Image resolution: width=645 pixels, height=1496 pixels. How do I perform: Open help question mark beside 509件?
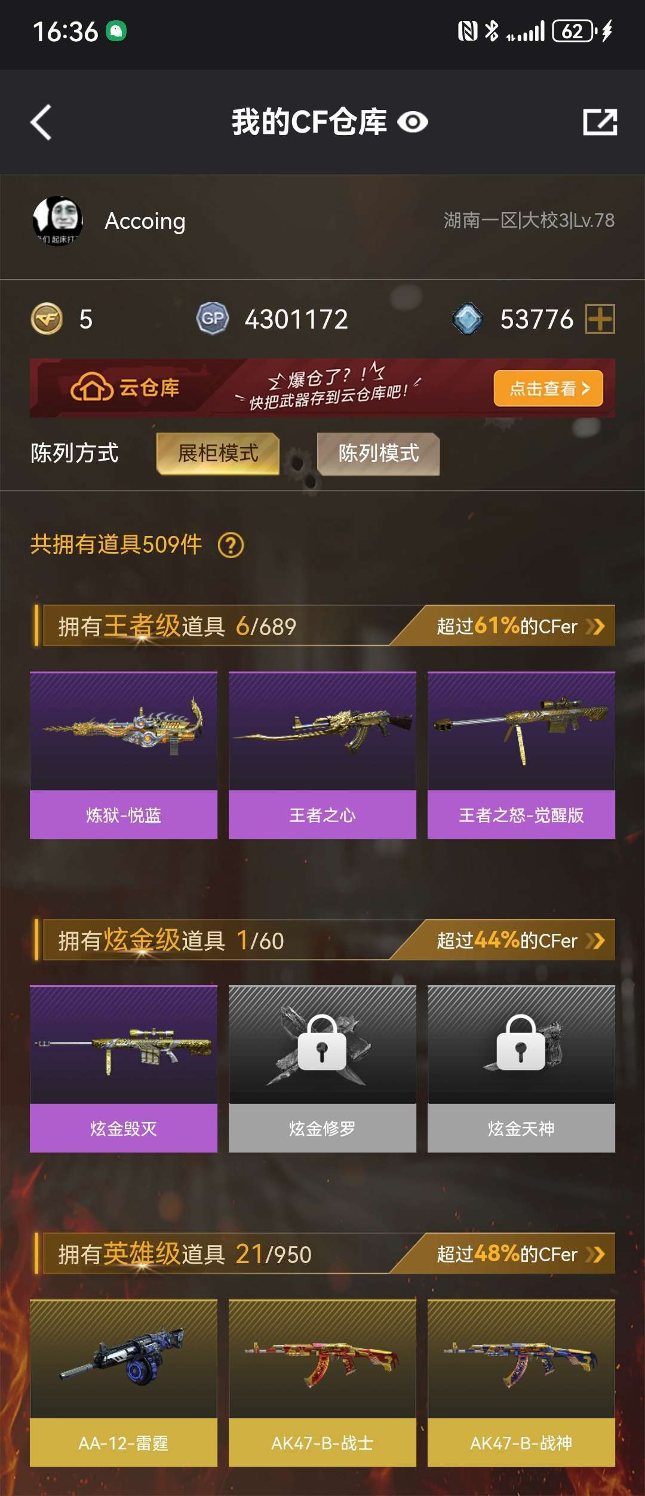click(231, 545)
